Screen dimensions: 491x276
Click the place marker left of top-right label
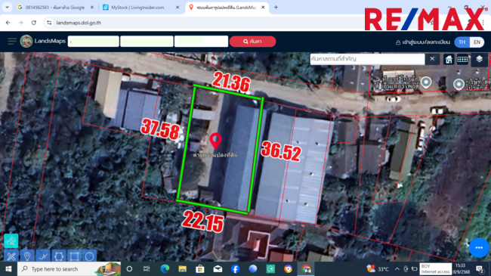426,82
